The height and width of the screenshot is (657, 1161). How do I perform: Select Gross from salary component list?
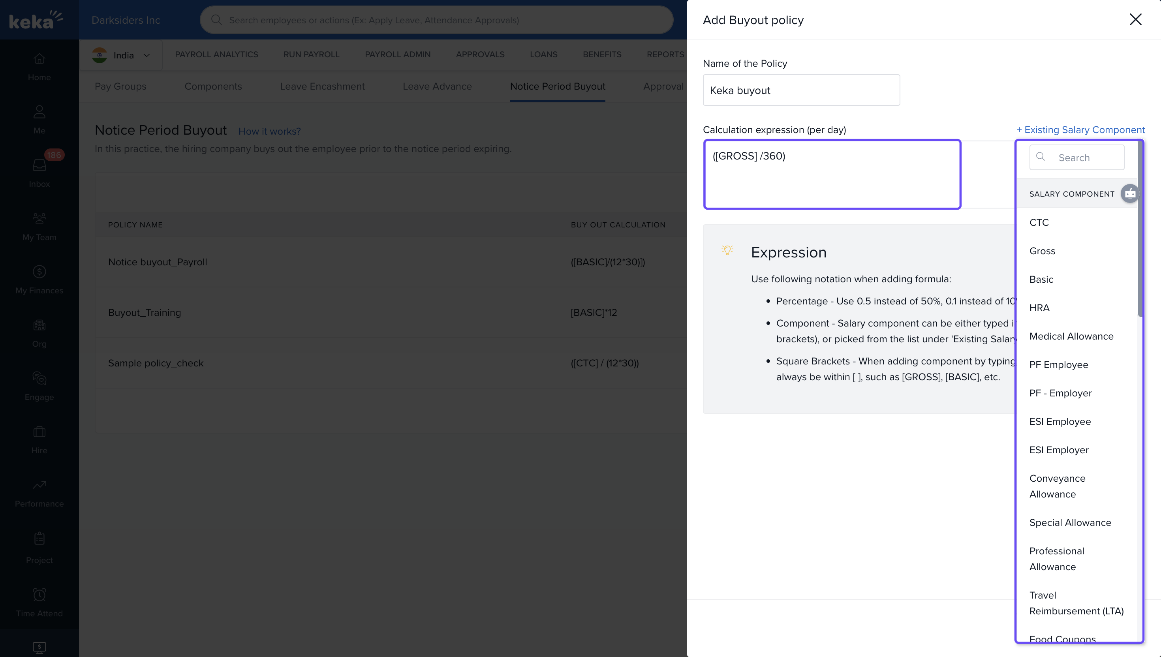click(x=1042, y=251)
